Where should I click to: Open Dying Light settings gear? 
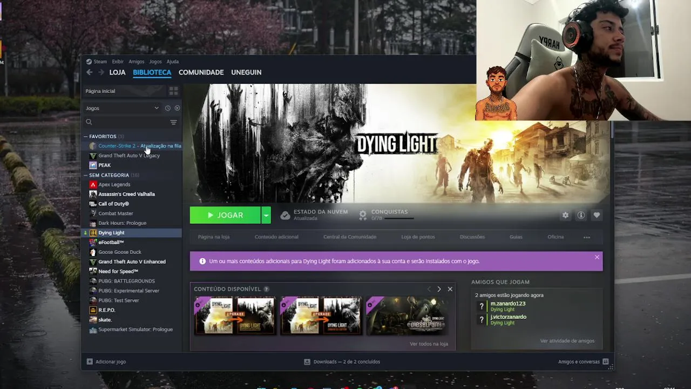click(565, 215)
